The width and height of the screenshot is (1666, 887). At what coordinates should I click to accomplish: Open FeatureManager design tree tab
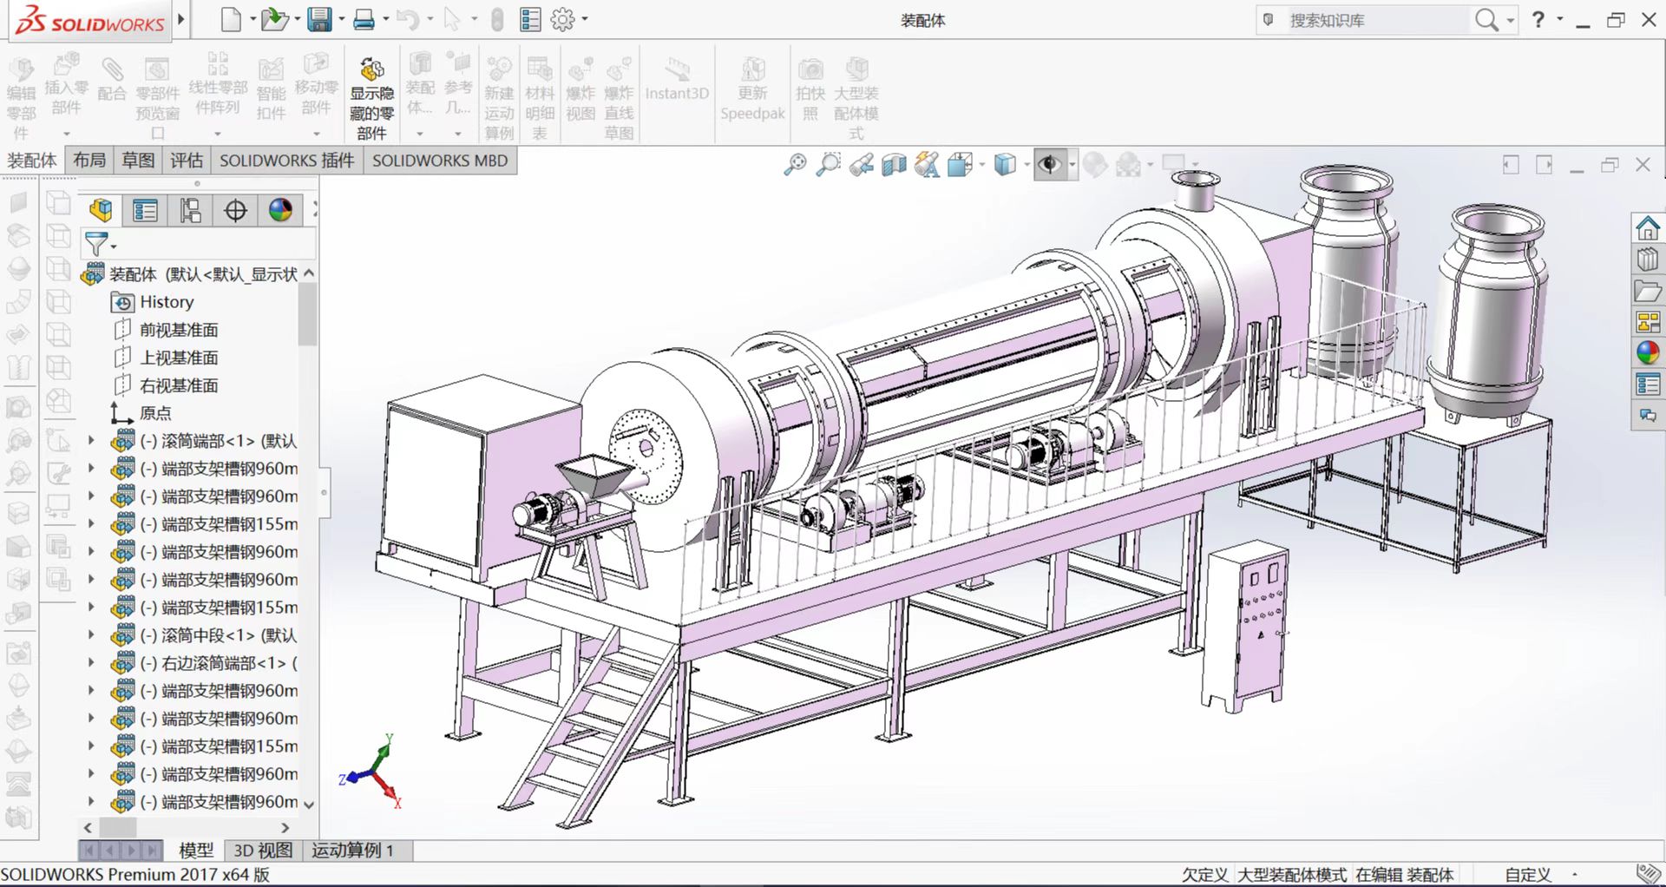tap(101, 210)
